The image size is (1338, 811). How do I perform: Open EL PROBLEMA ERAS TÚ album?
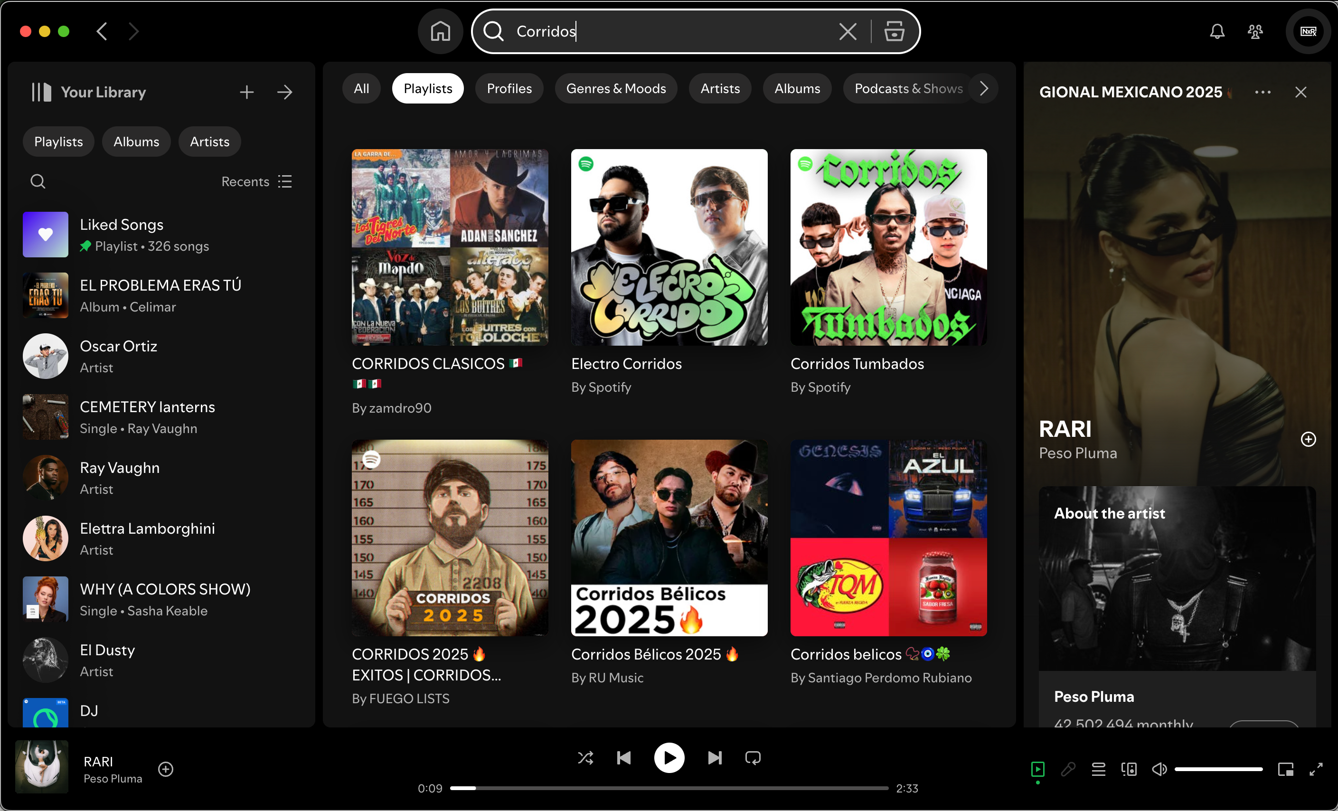161,295
